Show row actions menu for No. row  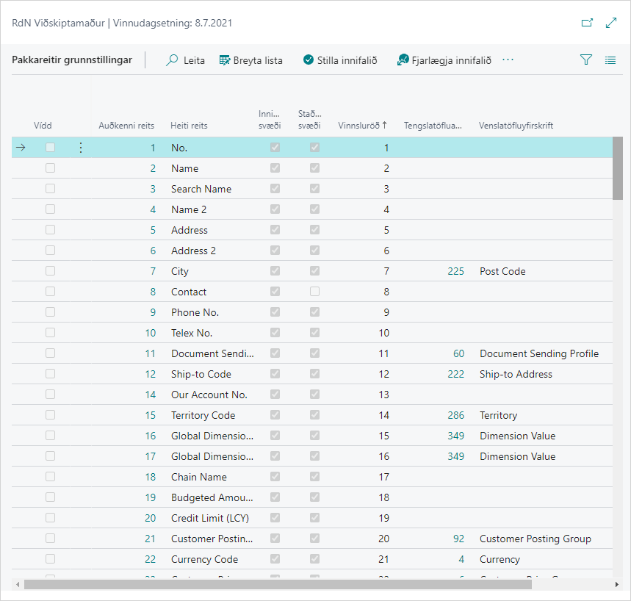(81, 148)
